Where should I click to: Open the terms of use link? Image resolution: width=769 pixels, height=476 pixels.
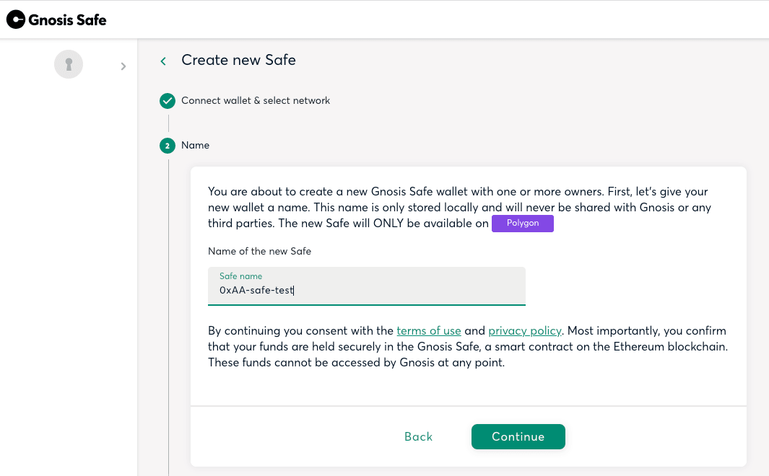tap(429, 330)
